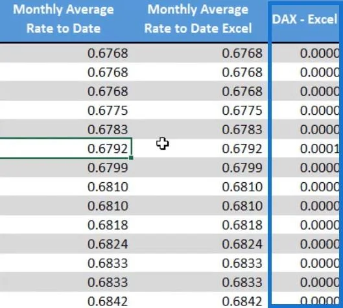This screenshot has width=343, height=308.
Task: Select 0.6818 in Monthly Average Rate to Date column
Action: click(x=108, y=225)
